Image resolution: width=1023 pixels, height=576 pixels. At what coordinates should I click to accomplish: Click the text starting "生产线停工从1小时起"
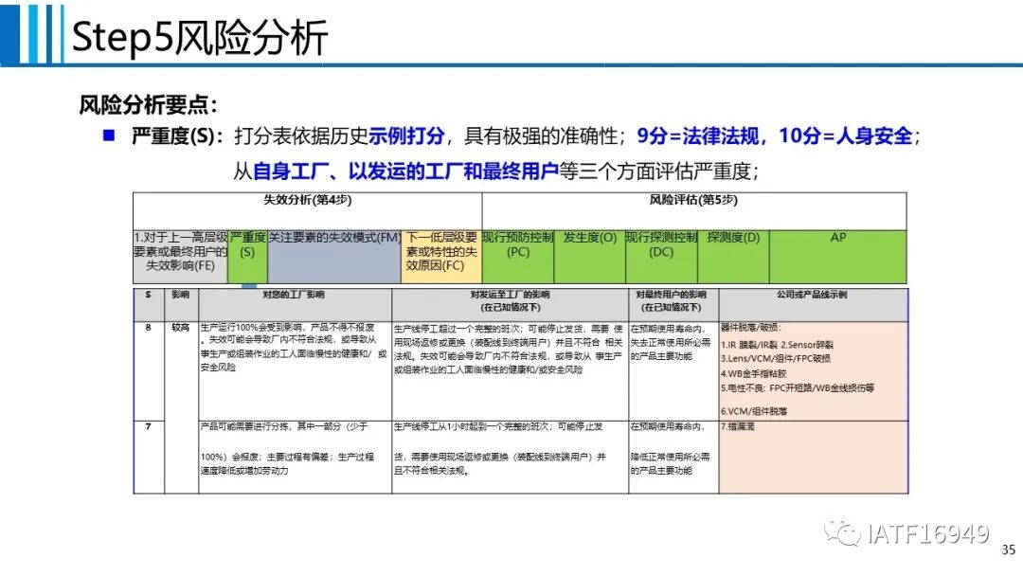click(x=500, y=449)
